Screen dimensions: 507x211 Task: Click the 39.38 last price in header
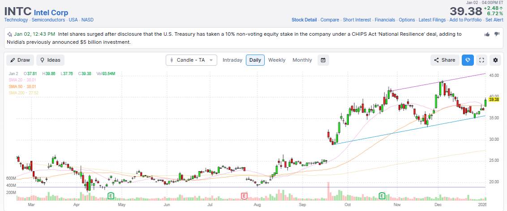[x=466, y=11]
